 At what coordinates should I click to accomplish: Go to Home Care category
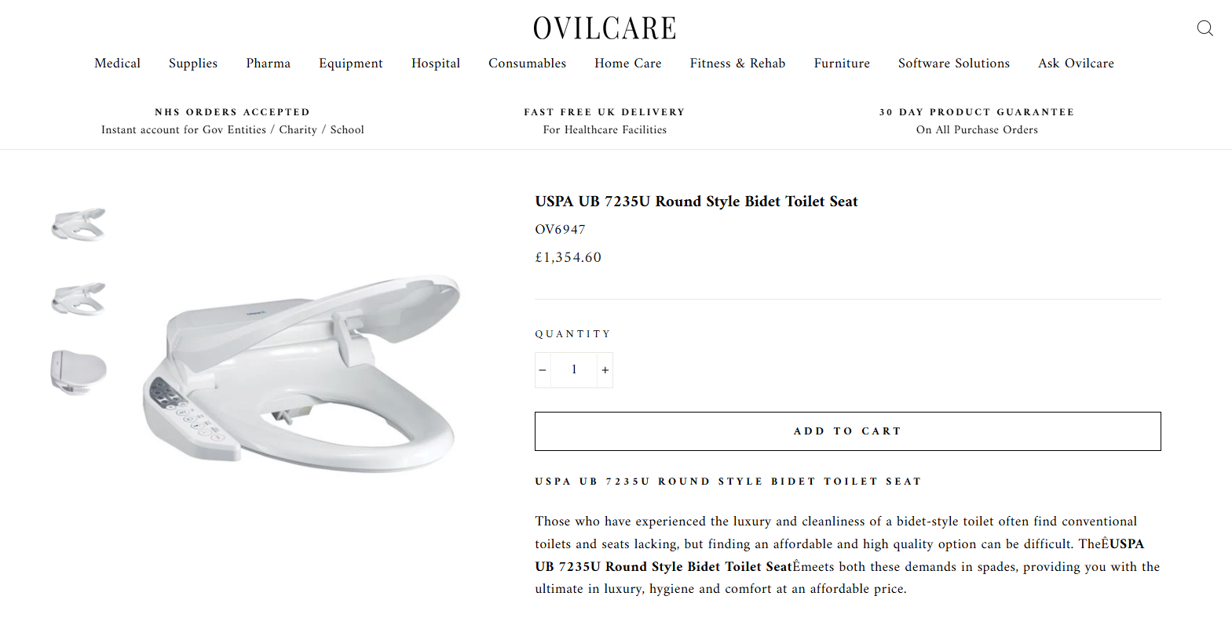627,64
